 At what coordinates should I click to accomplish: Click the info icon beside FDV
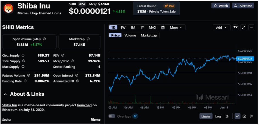[x=63, y=55]
